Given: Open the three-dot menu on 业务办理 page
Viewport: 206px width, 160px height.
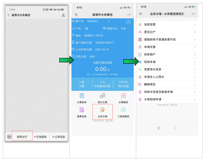Looking at the screenshot, I should click(194, 14).
